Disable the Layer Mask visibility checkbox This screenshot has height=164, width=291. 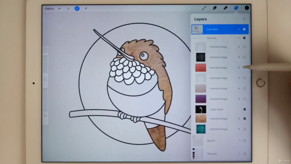[245, 109]
